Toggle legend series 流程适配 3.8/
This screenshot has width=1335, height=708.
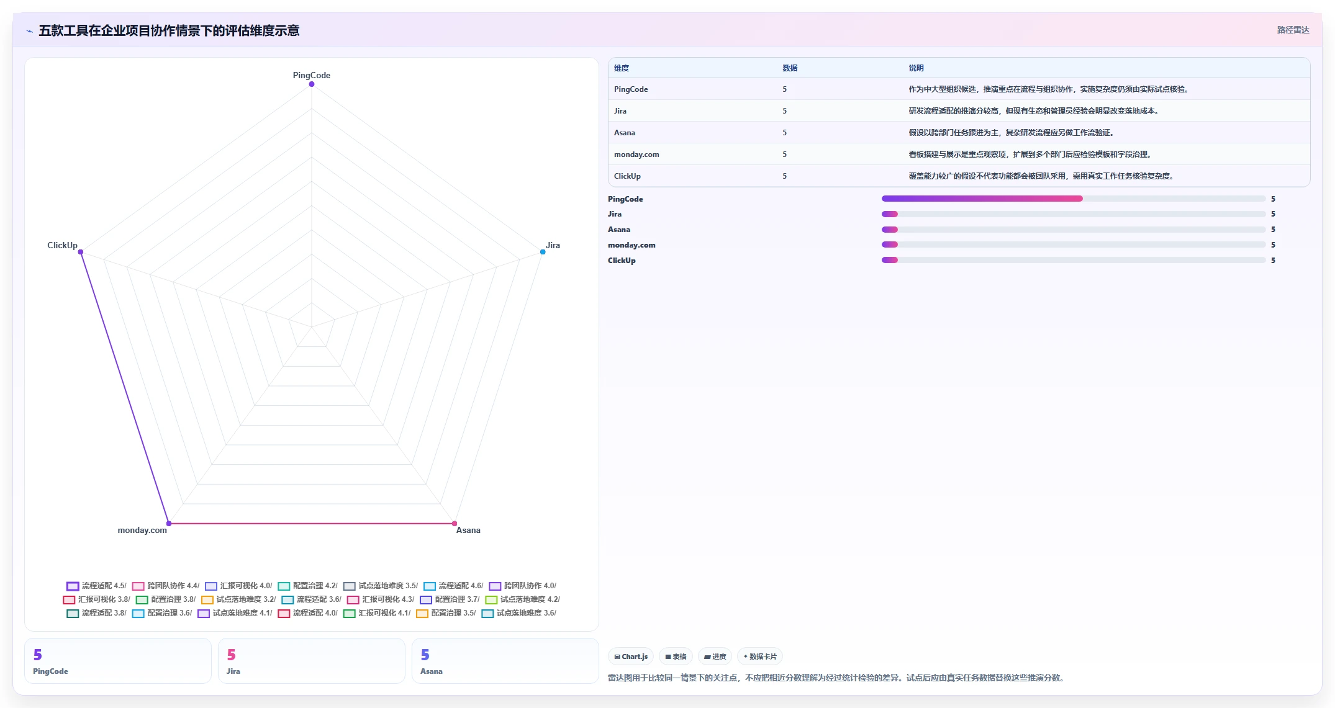96,613
